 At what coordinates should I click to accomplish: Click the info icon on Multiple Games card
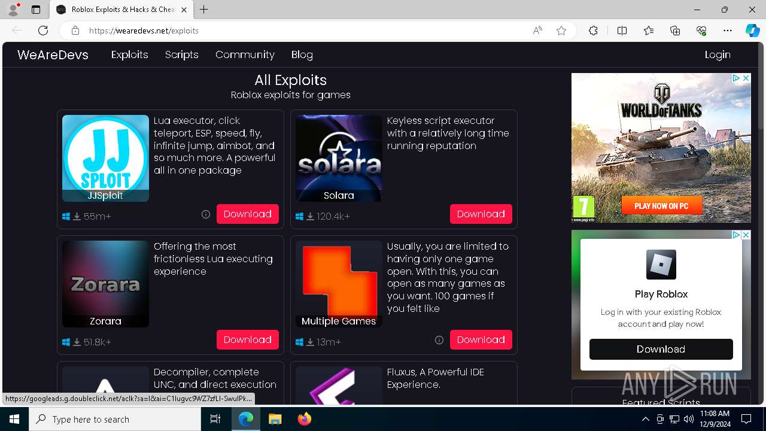(439, 340)
